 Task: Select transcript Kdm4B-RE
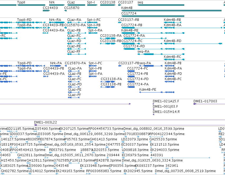click(x=130, y=30)
